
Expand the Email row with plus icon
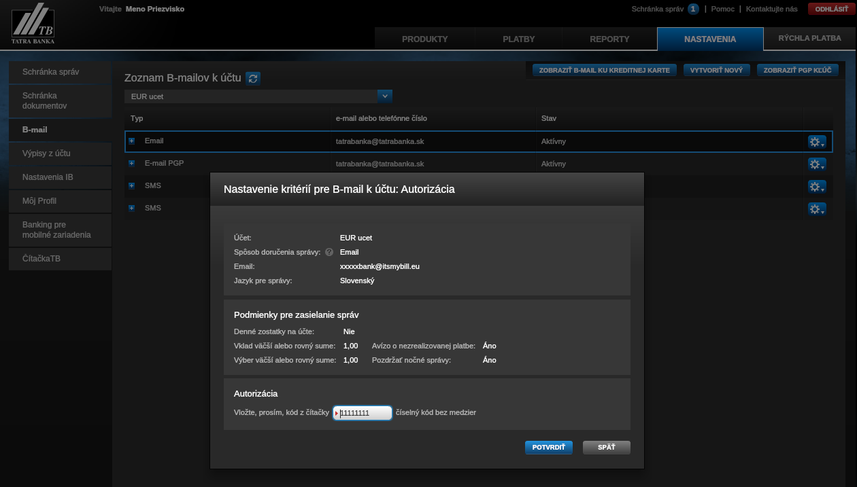tap(132, 141)
